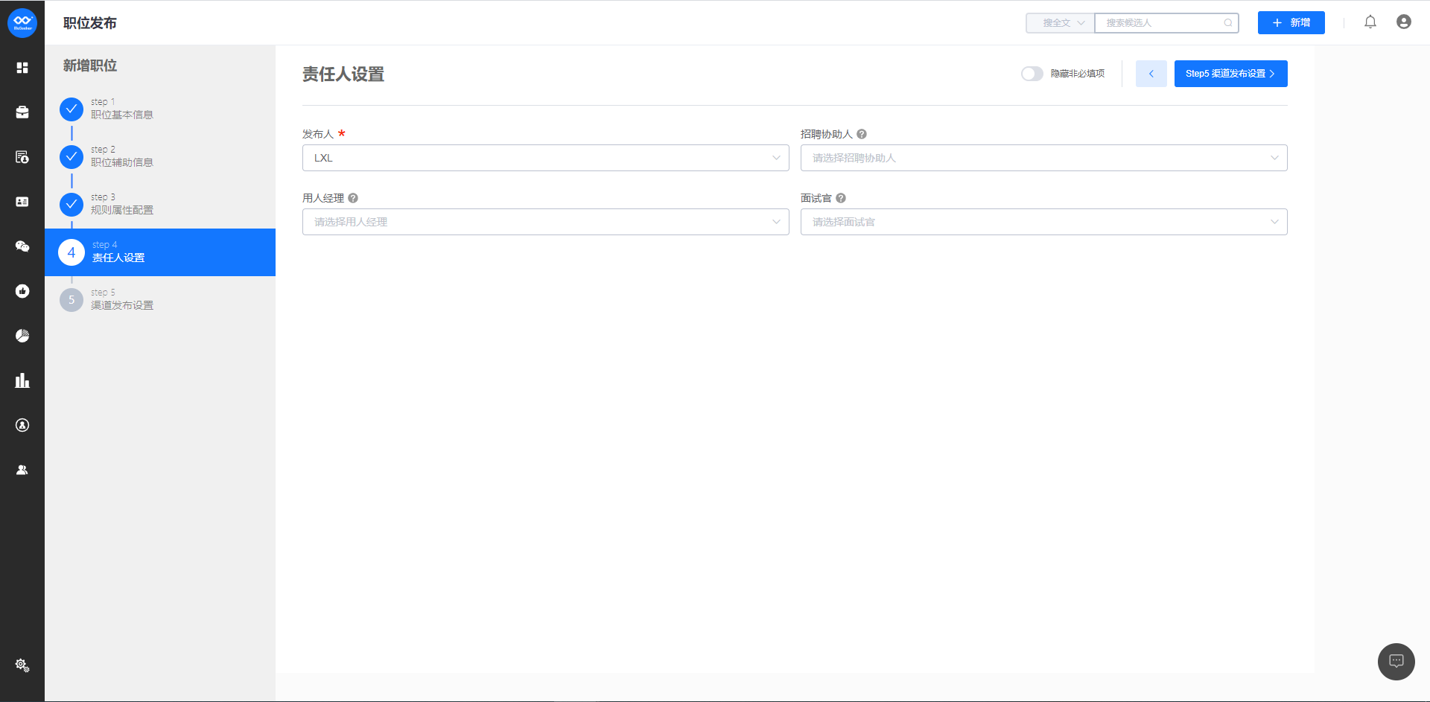Open the dashboard grid icon
The width and height of the screenshot is (1430, 702).
tap(22, 68)
